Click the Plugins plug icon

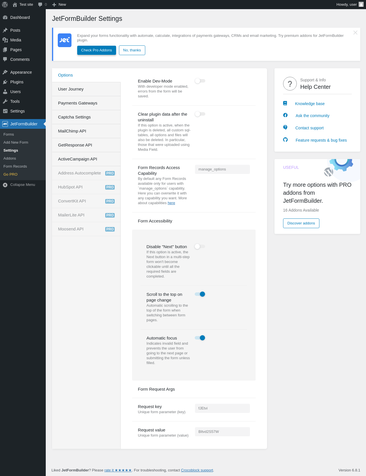5,82
